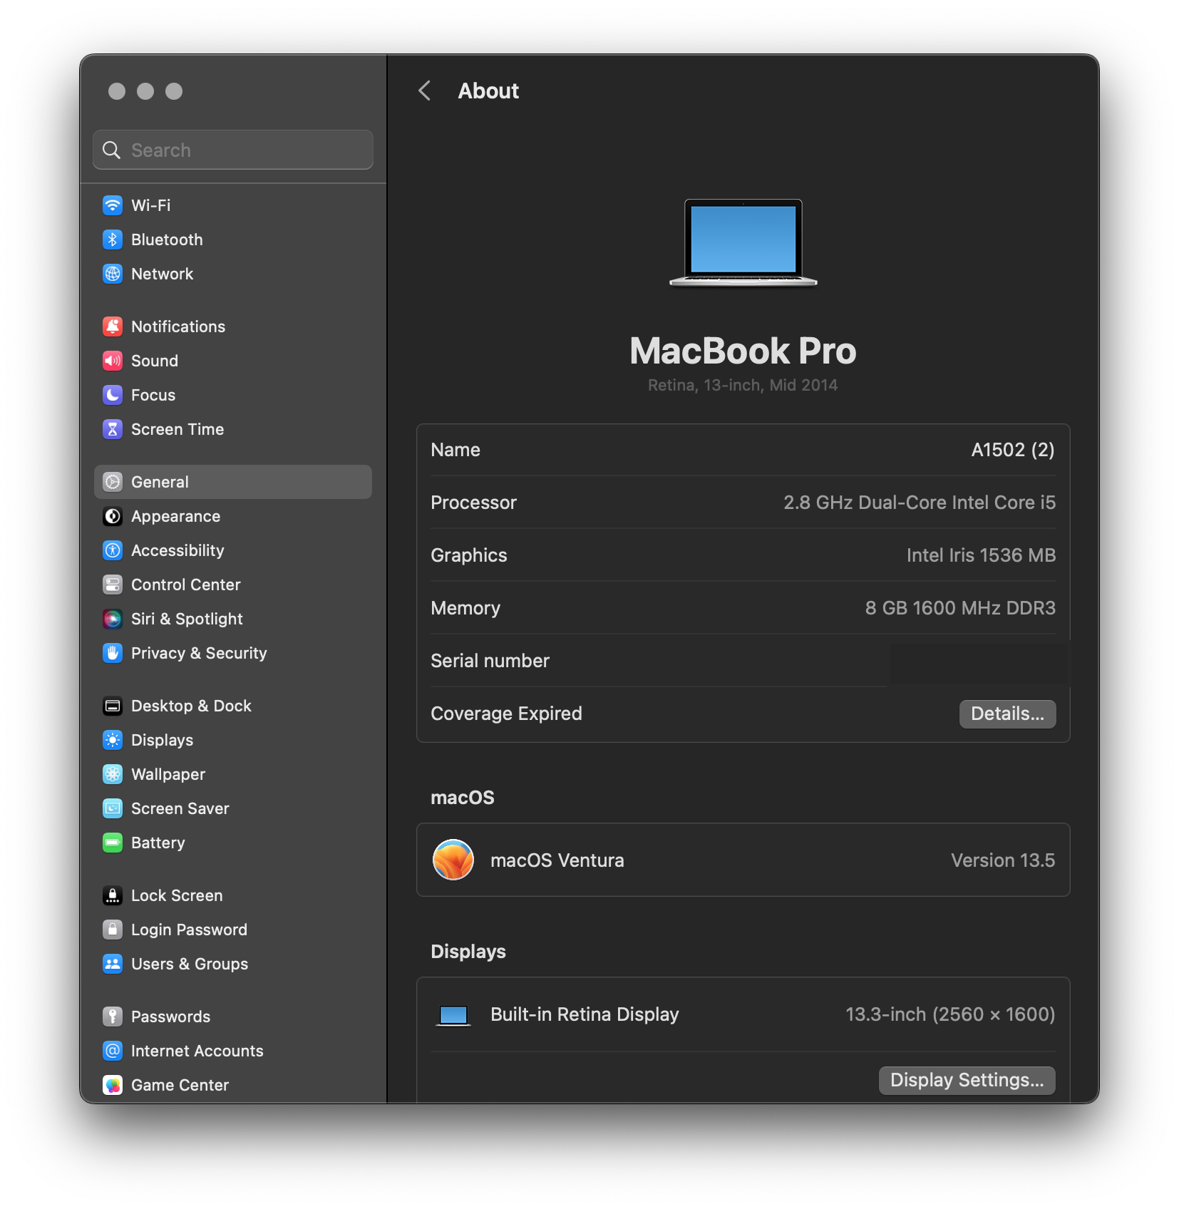Click the Built-in Retina Display icon
The height and width of the screenshot is (1209, 1179).
(453, 1015)
